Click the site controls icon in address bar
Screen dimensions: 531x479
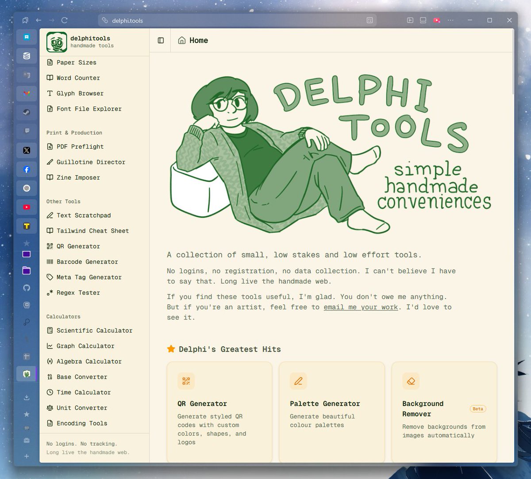[105, 20]
